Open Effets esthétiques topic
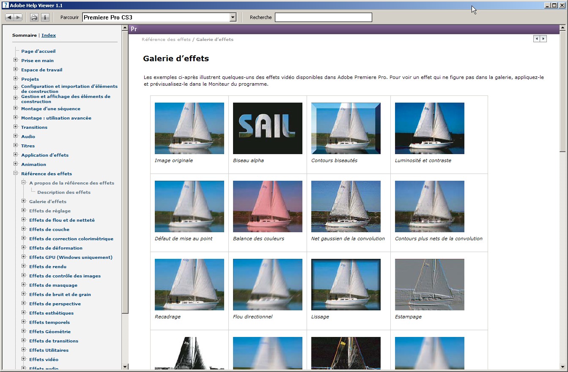This screenshot has height=372, width=568. point(51,313)
